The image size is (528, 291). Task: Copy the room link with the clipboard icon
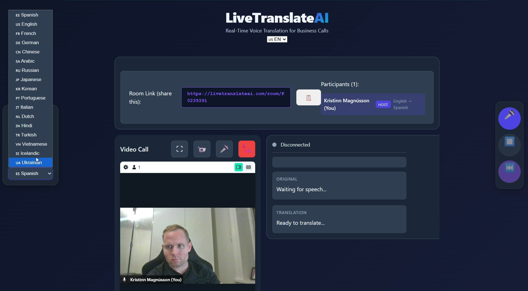pos(308,98)
